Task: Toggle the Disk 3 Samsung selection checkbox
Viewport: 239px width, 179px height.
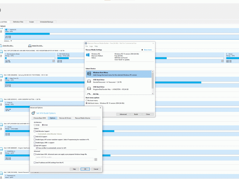Action: click(1, 80)
